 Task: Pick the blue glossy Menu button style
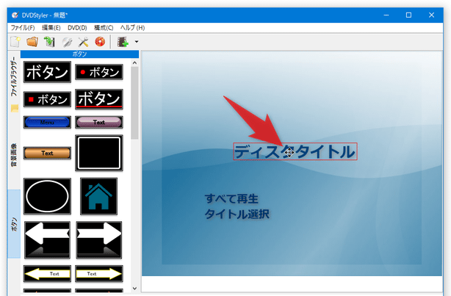[x=47, y=122]
